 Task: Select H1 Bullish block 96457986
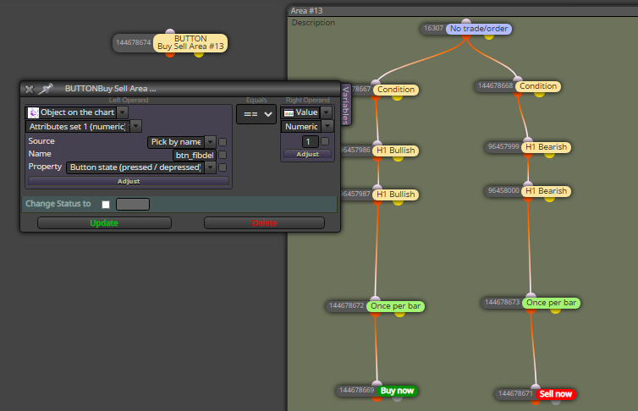coord(395,151)
